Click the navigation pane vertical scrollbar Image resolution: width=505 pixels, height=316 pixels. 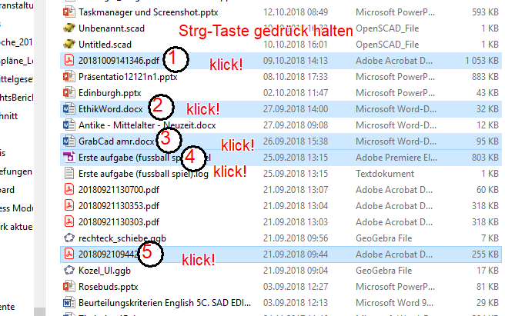(39, 158)
